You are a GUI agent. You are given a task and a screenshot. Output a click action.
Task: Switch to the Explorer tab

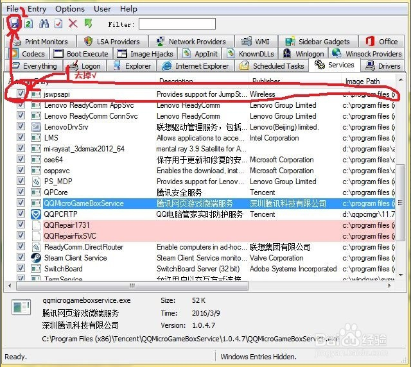coord(132,65)
